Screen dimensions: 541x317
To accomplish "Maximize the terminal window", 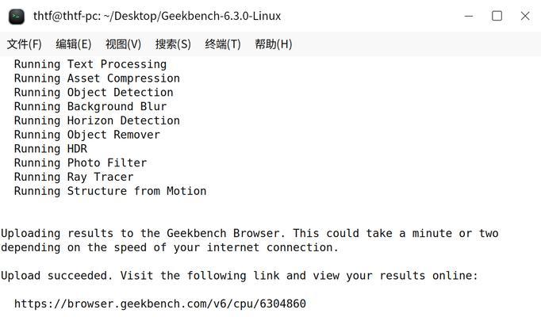I will click(x=497, y=16).
